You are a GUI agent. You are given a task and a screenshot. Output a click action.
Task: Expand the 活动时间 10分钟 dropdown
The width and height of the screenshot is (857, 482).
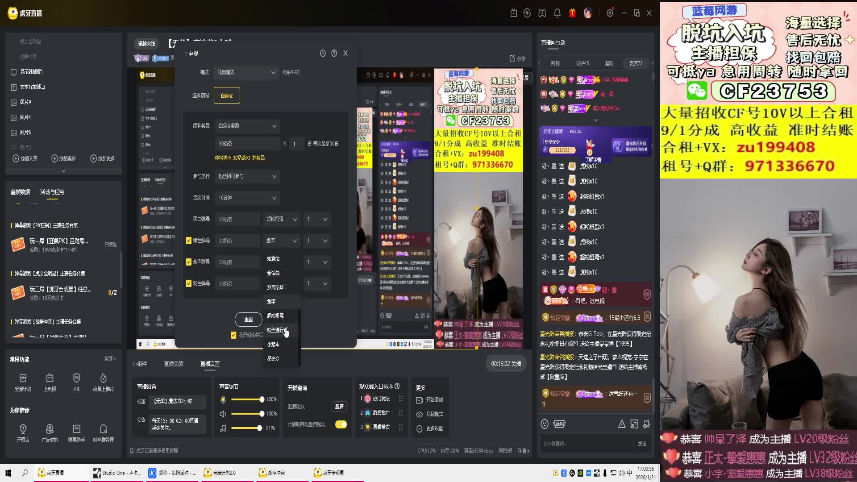pos(247,198)
